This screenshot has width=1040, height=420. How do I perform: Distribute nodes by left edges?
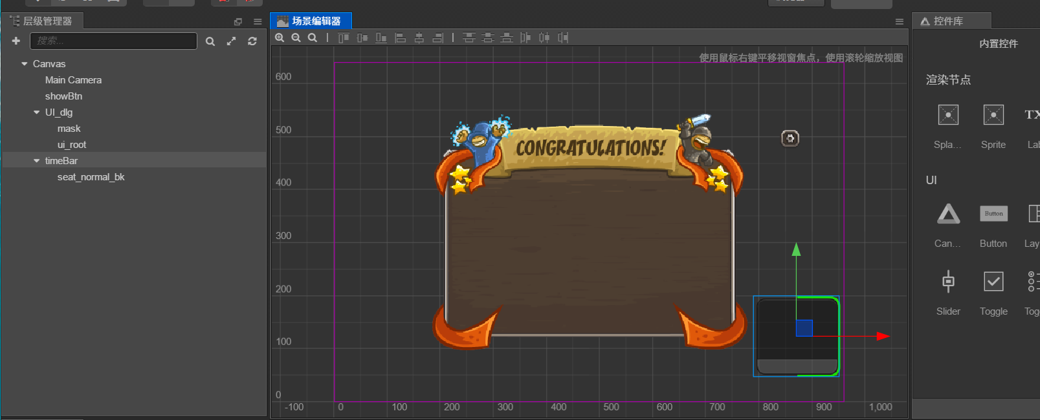[526, 37]
